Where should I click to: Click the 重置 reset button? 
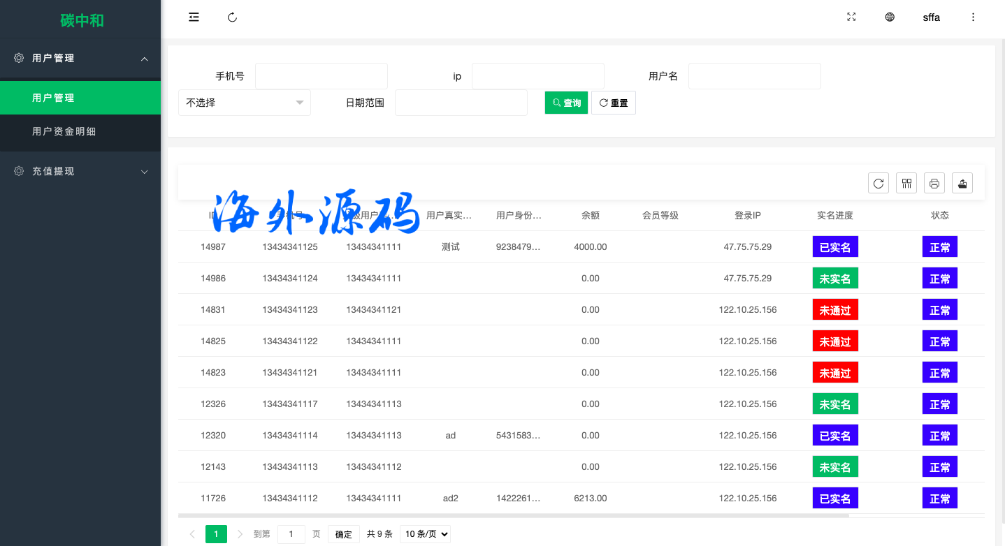(613, 103)
